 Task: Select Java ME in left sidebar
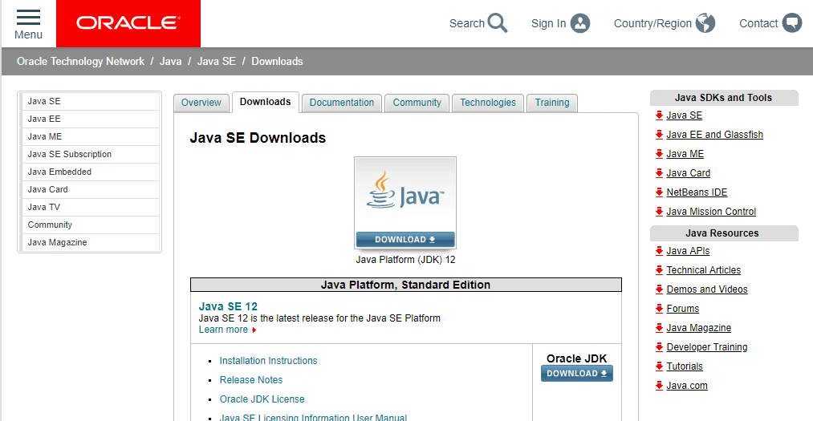(x=90, y=136)
